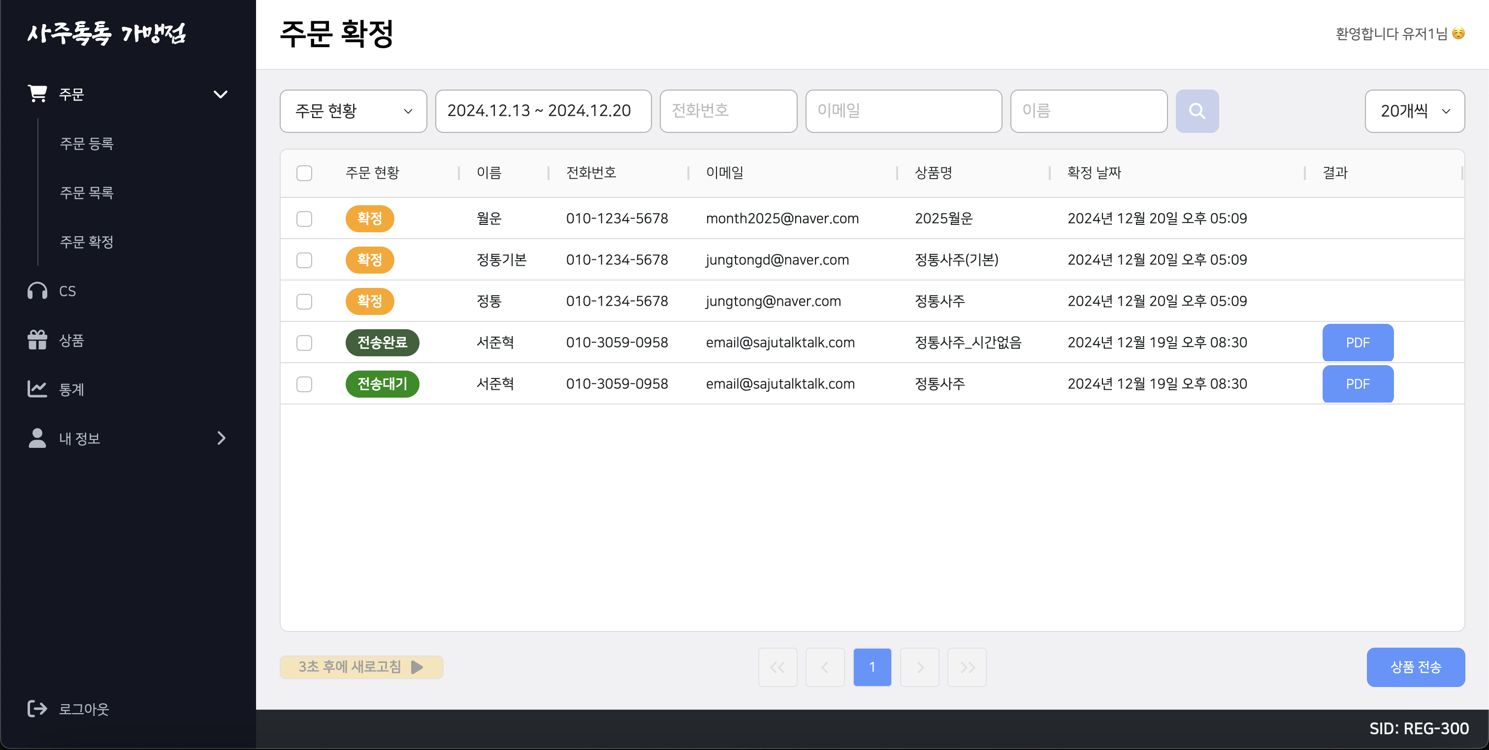Select the CS headset icon

click(36, 291)
